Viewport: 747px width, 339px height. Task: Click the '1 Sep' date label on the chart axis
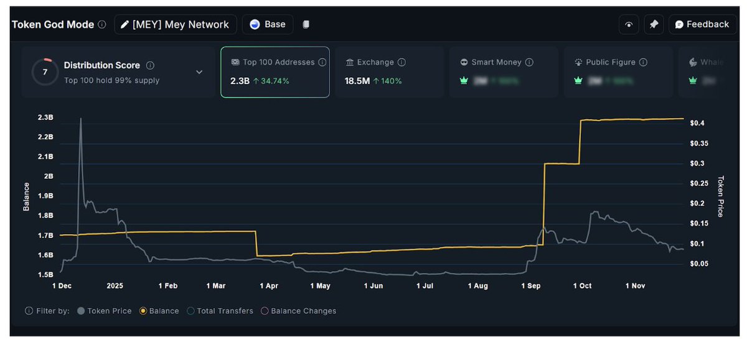pyautogui.click(x=530, y=286)
